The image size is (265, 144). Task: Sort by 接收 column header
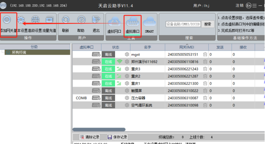(x=243, y=47)
